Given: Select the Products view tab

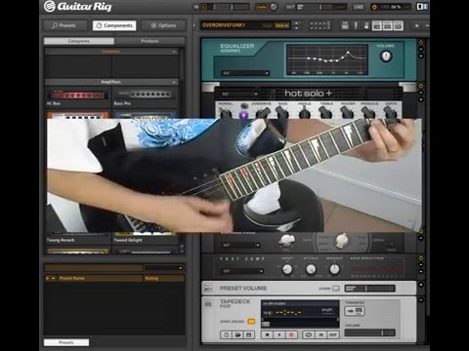Looking at the screenshot, I should click(x=149, y=41).
